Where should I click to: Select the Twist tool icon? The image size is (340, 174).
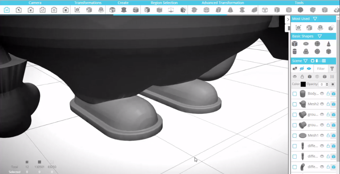242,10
